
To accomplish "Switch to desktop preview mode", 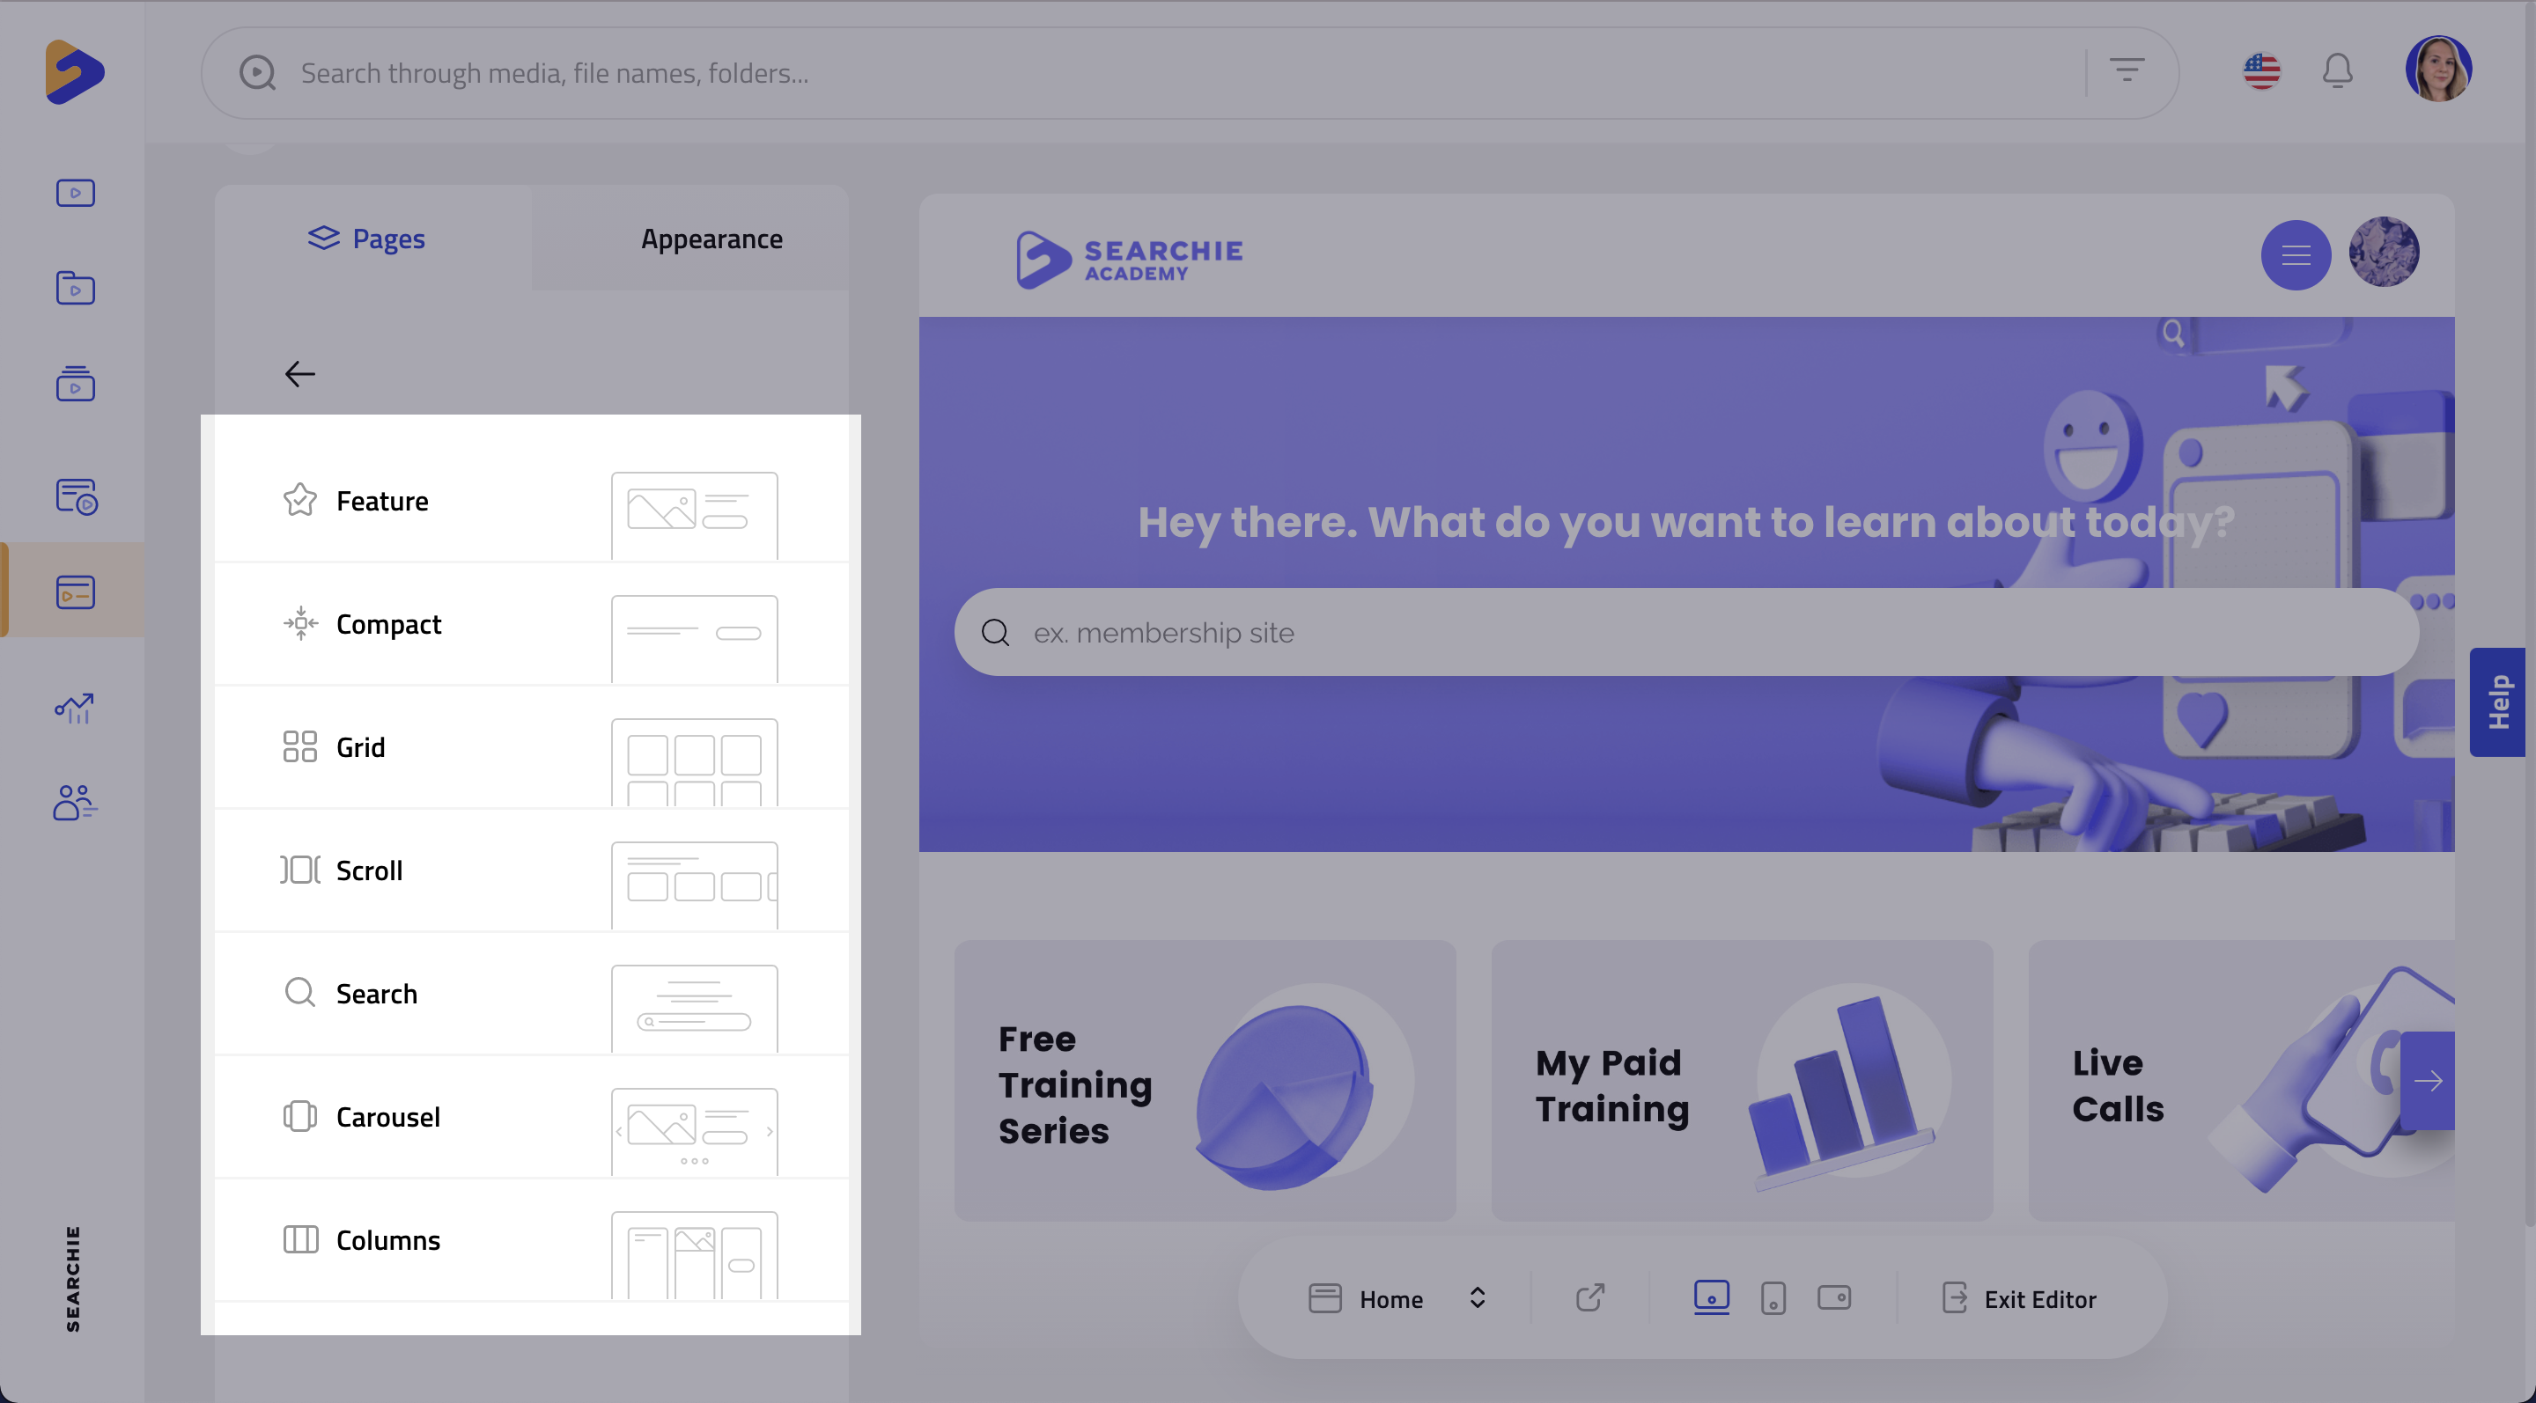I will click(x=1711, y=1296).
